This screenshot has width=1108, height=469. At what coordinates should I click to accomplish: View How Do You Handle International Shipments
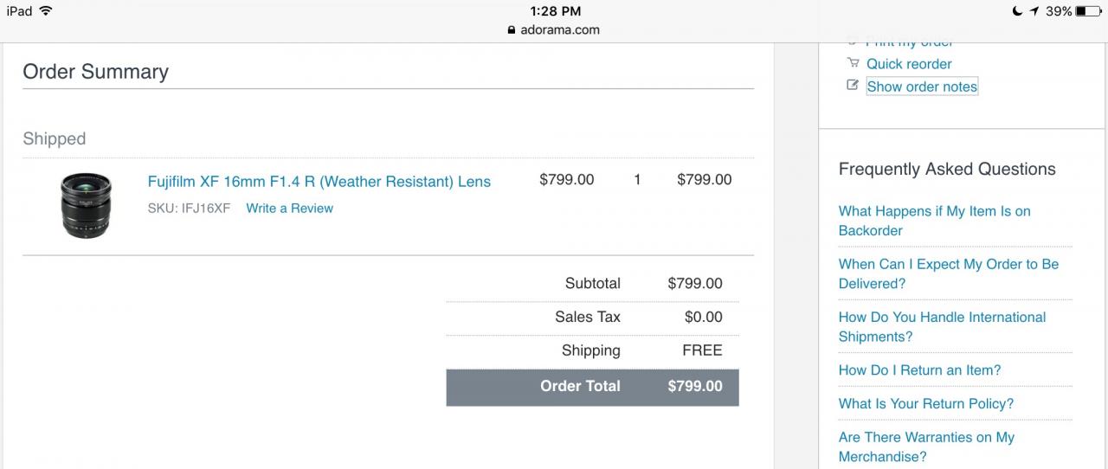click(942, 326)
